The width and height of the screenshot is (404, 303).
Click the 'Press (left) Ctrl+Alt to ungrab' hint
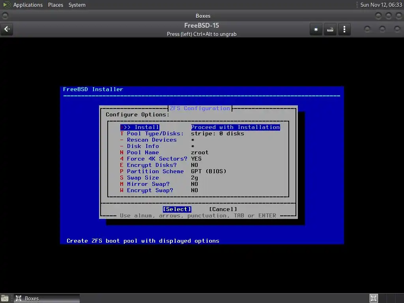pos(202,34)
